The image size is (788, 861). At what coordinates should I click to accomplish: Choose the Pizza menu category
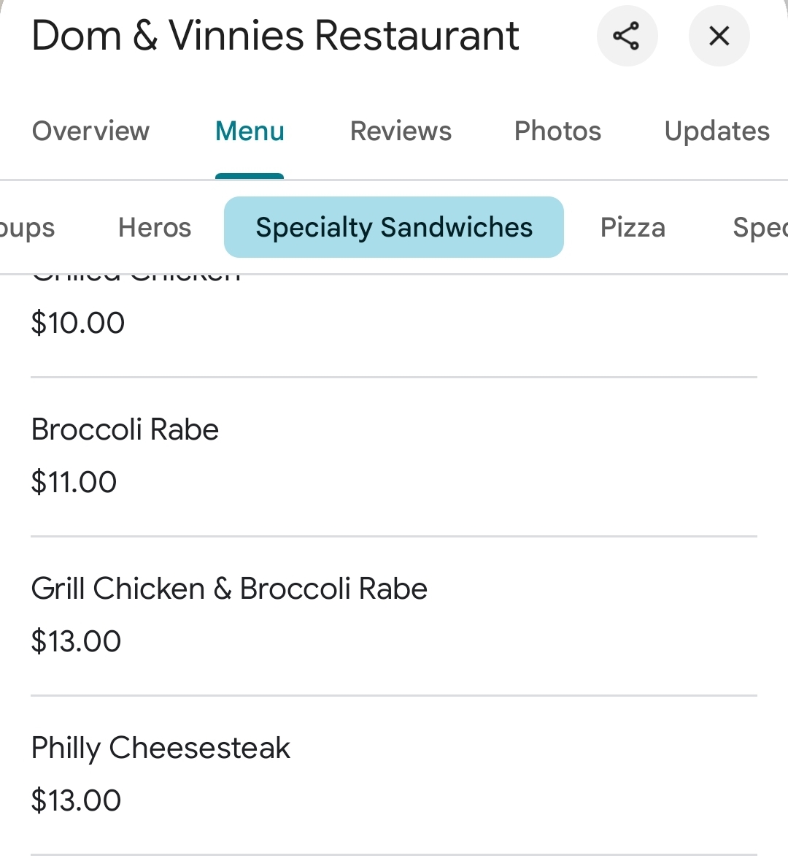[x=633, y=228]
